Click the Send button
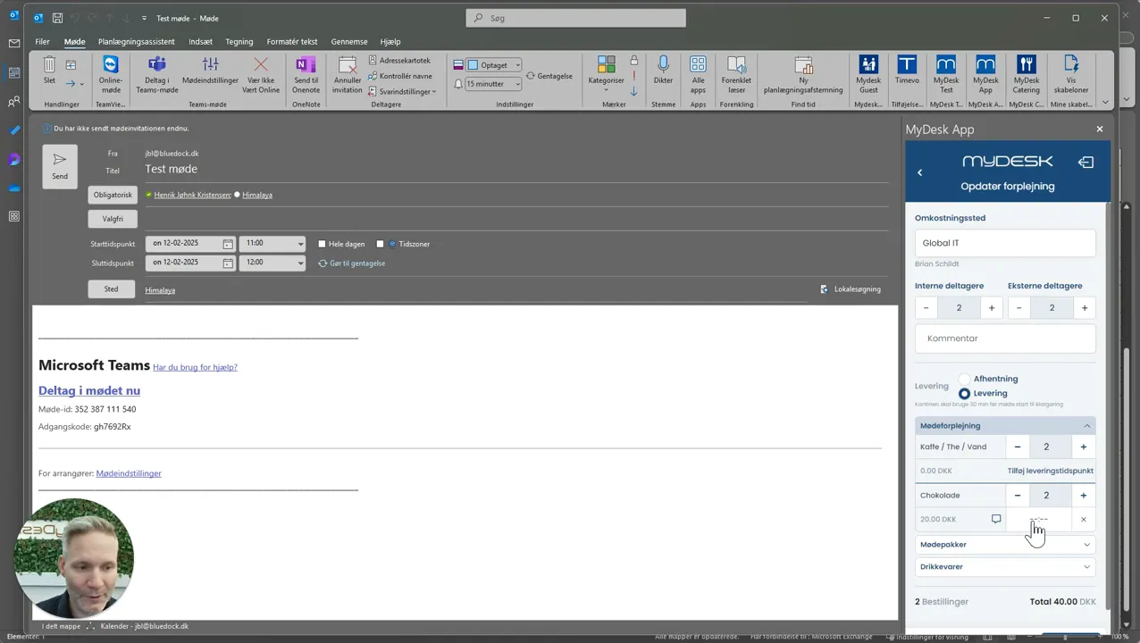The width and height of the screenshot is (1140, 643). pos(60,166)
